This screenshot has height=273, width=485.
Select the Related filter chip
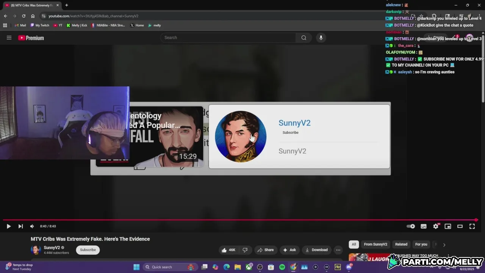coord(401,245)
